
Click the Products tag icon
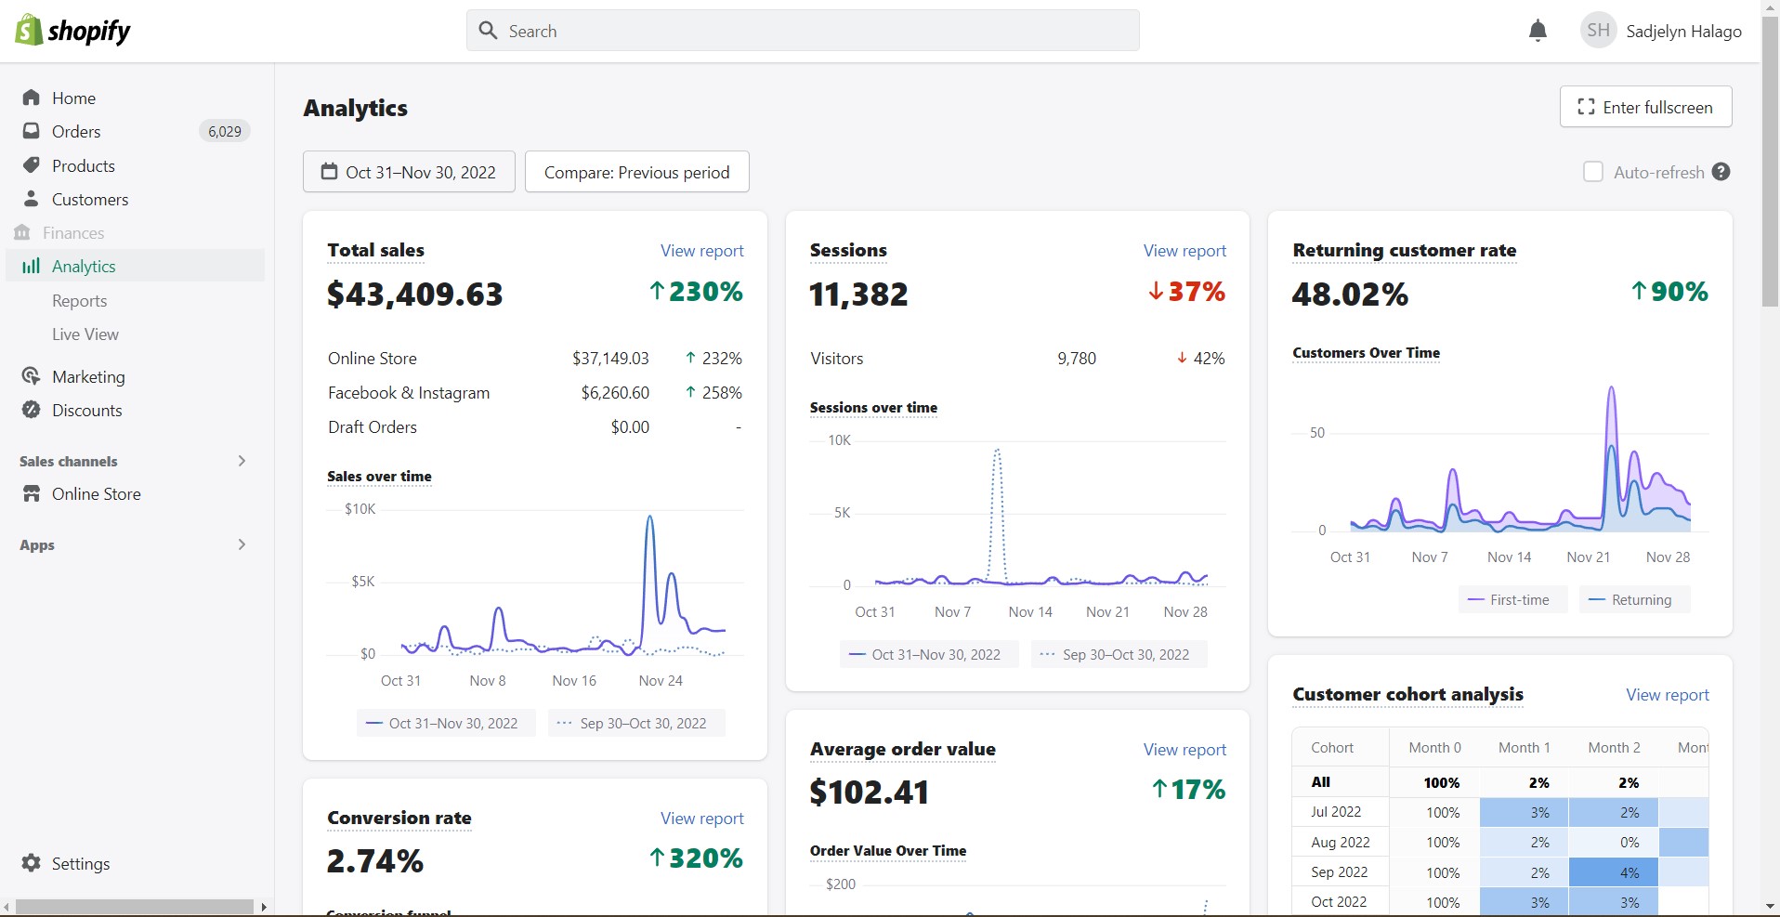pos(32,165)
